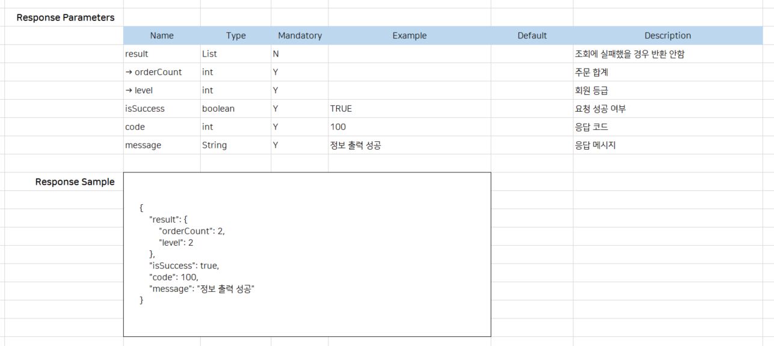
Task: Select the Response Sample label cell
Action: (75, 182)
